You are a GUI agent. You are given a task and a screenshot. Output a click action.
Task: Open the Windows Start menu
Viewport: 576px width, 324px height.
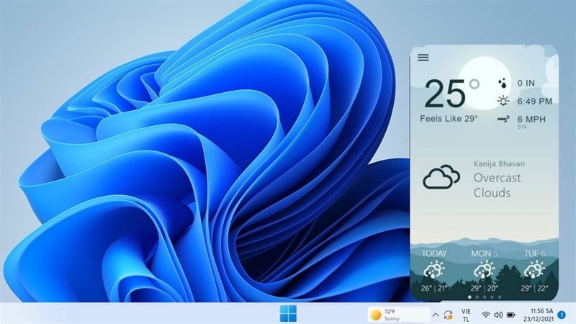pyautogui.click(x=288, y=315)
